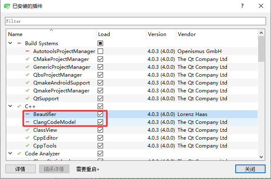Viewport: 271px width, 179px height.
Task: Uncheck the CMakeProjectManager load checkbox
Action: (x=100, y=59)
